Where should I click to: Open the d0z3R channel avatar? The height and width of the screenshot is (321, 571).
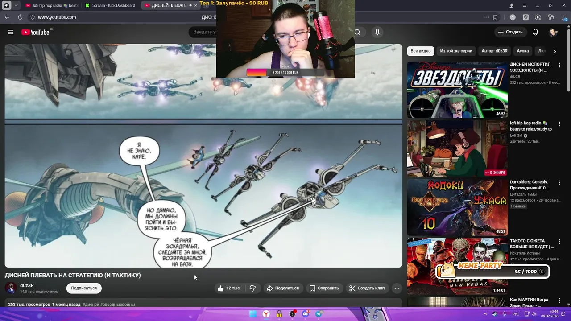[x=11, y=288]
